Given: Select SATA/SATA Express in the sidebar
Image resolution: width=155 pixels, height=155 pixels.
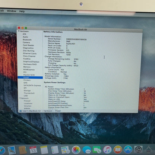Looking at the screenshot, I should pyautogui.click(x=32, y=85).
